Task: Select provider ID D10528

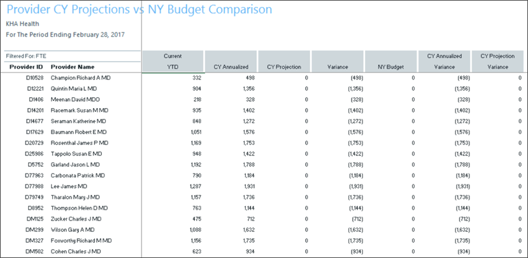Action: click(x=34, y=78)
